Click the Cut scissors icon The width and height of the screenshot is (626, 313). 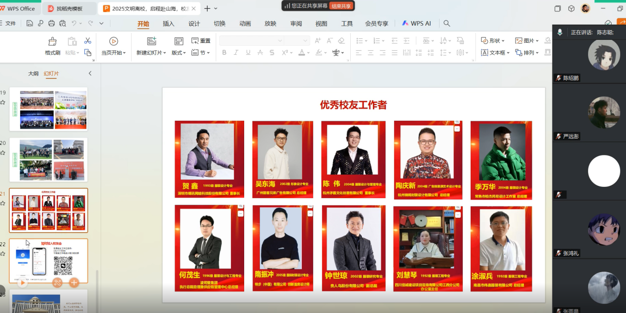point(88,41)
